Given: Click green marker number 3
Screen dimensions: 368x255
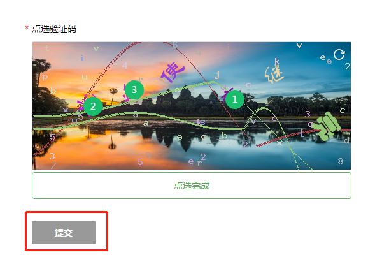Looking at the screenshot, I should coord(134,89).
